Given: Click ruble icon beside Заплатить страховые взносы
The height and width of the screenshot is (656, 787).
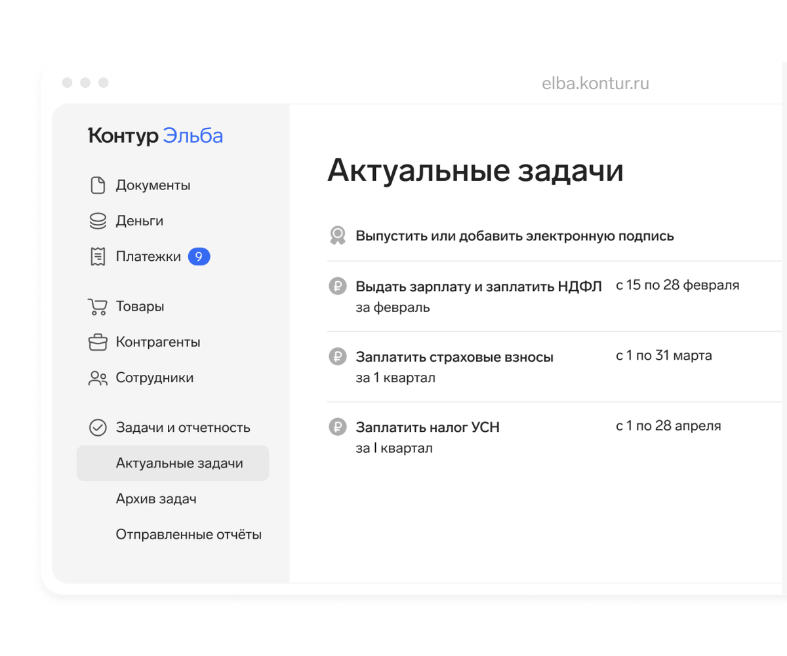Looking at the screenshot, I should 337,357.
